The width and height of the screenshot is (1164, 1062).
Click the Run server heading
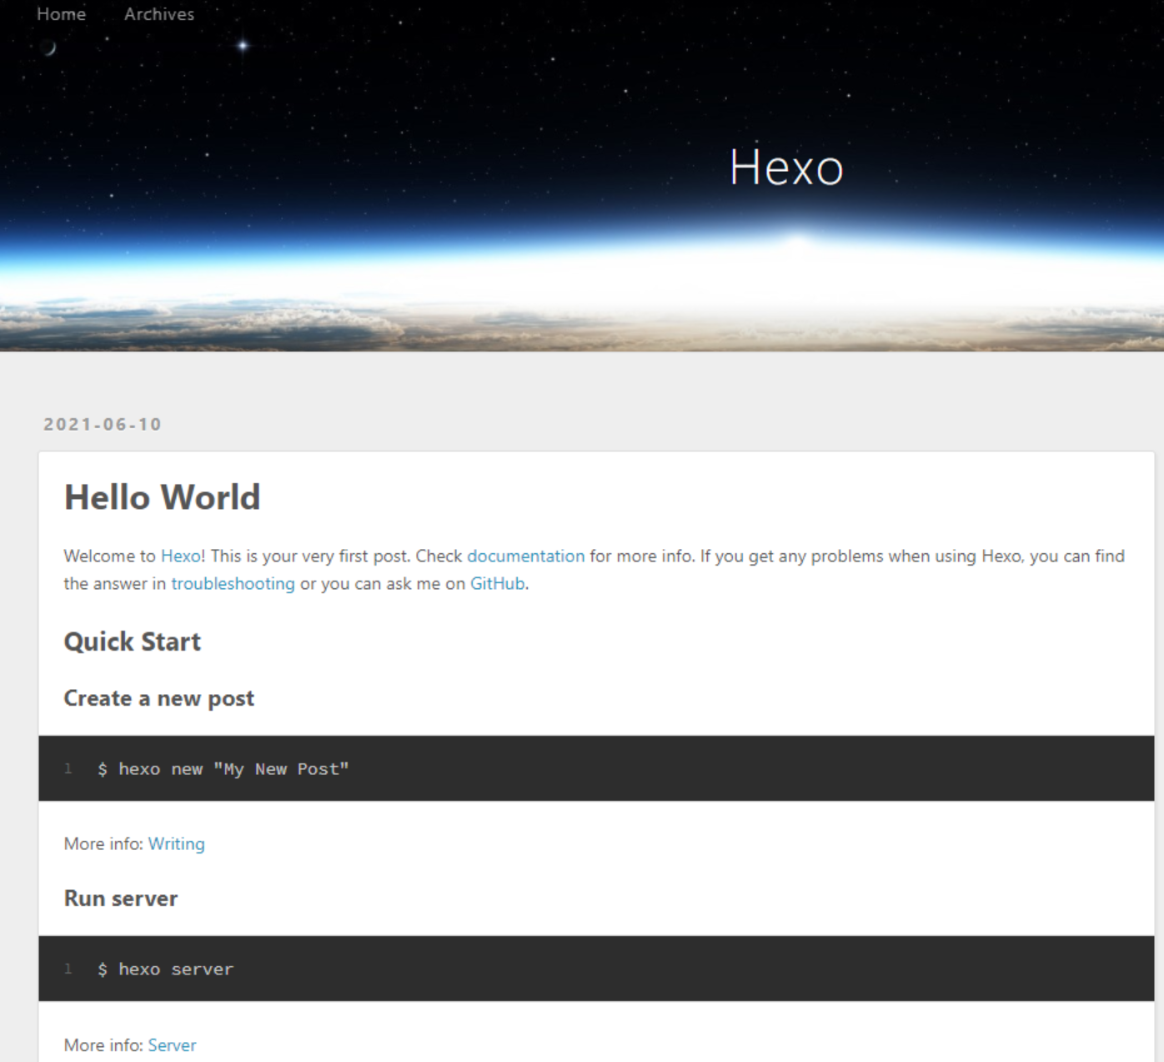coord(120,898)
